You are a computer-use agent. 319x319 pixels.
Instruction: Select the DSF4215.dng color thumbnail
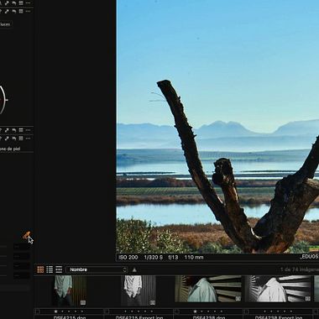pyautogui.click(x=70, y=290)
